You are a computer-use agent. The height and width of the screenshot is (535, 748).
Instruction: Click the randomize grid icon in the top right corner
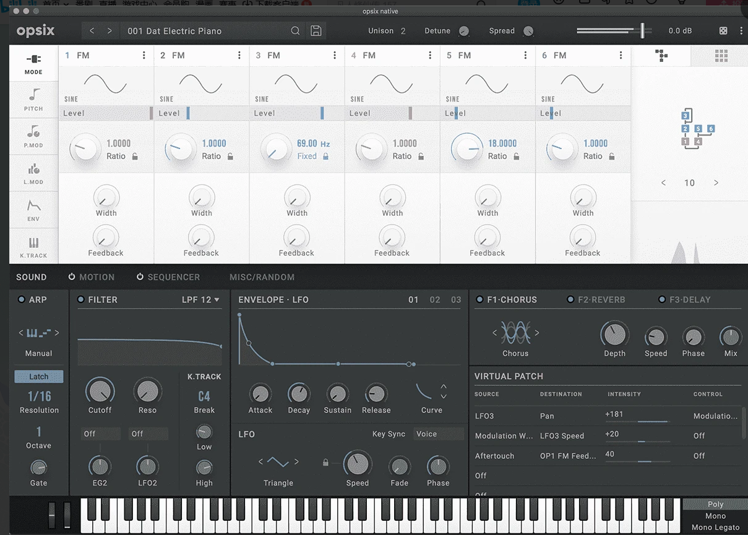pos(720,55)
